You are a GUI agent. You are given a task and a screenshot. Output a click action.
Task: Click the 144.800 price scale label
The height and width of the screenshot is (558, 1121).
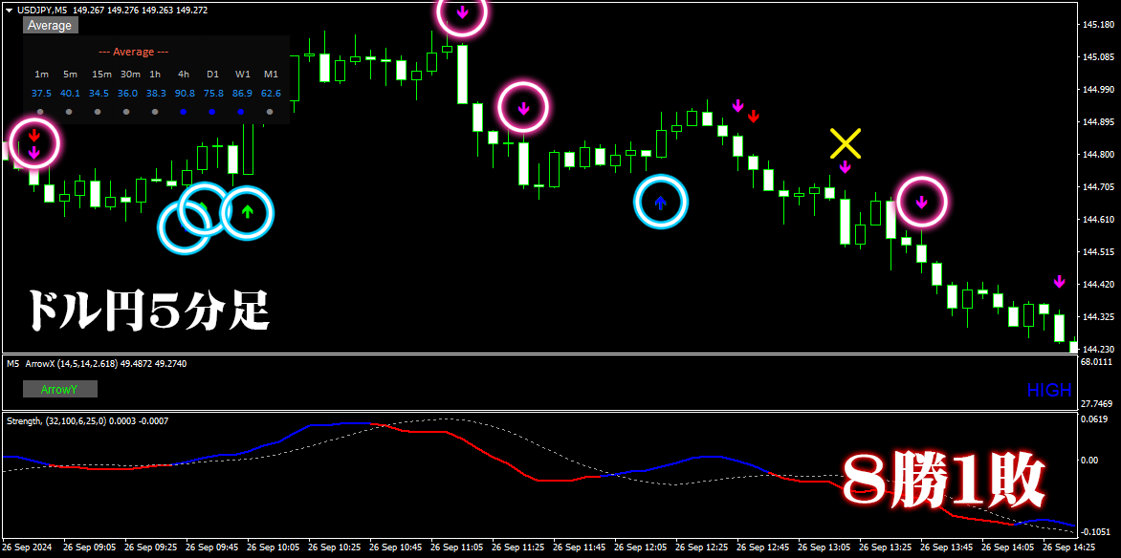pyautogui.click(x=1100, y=155)
